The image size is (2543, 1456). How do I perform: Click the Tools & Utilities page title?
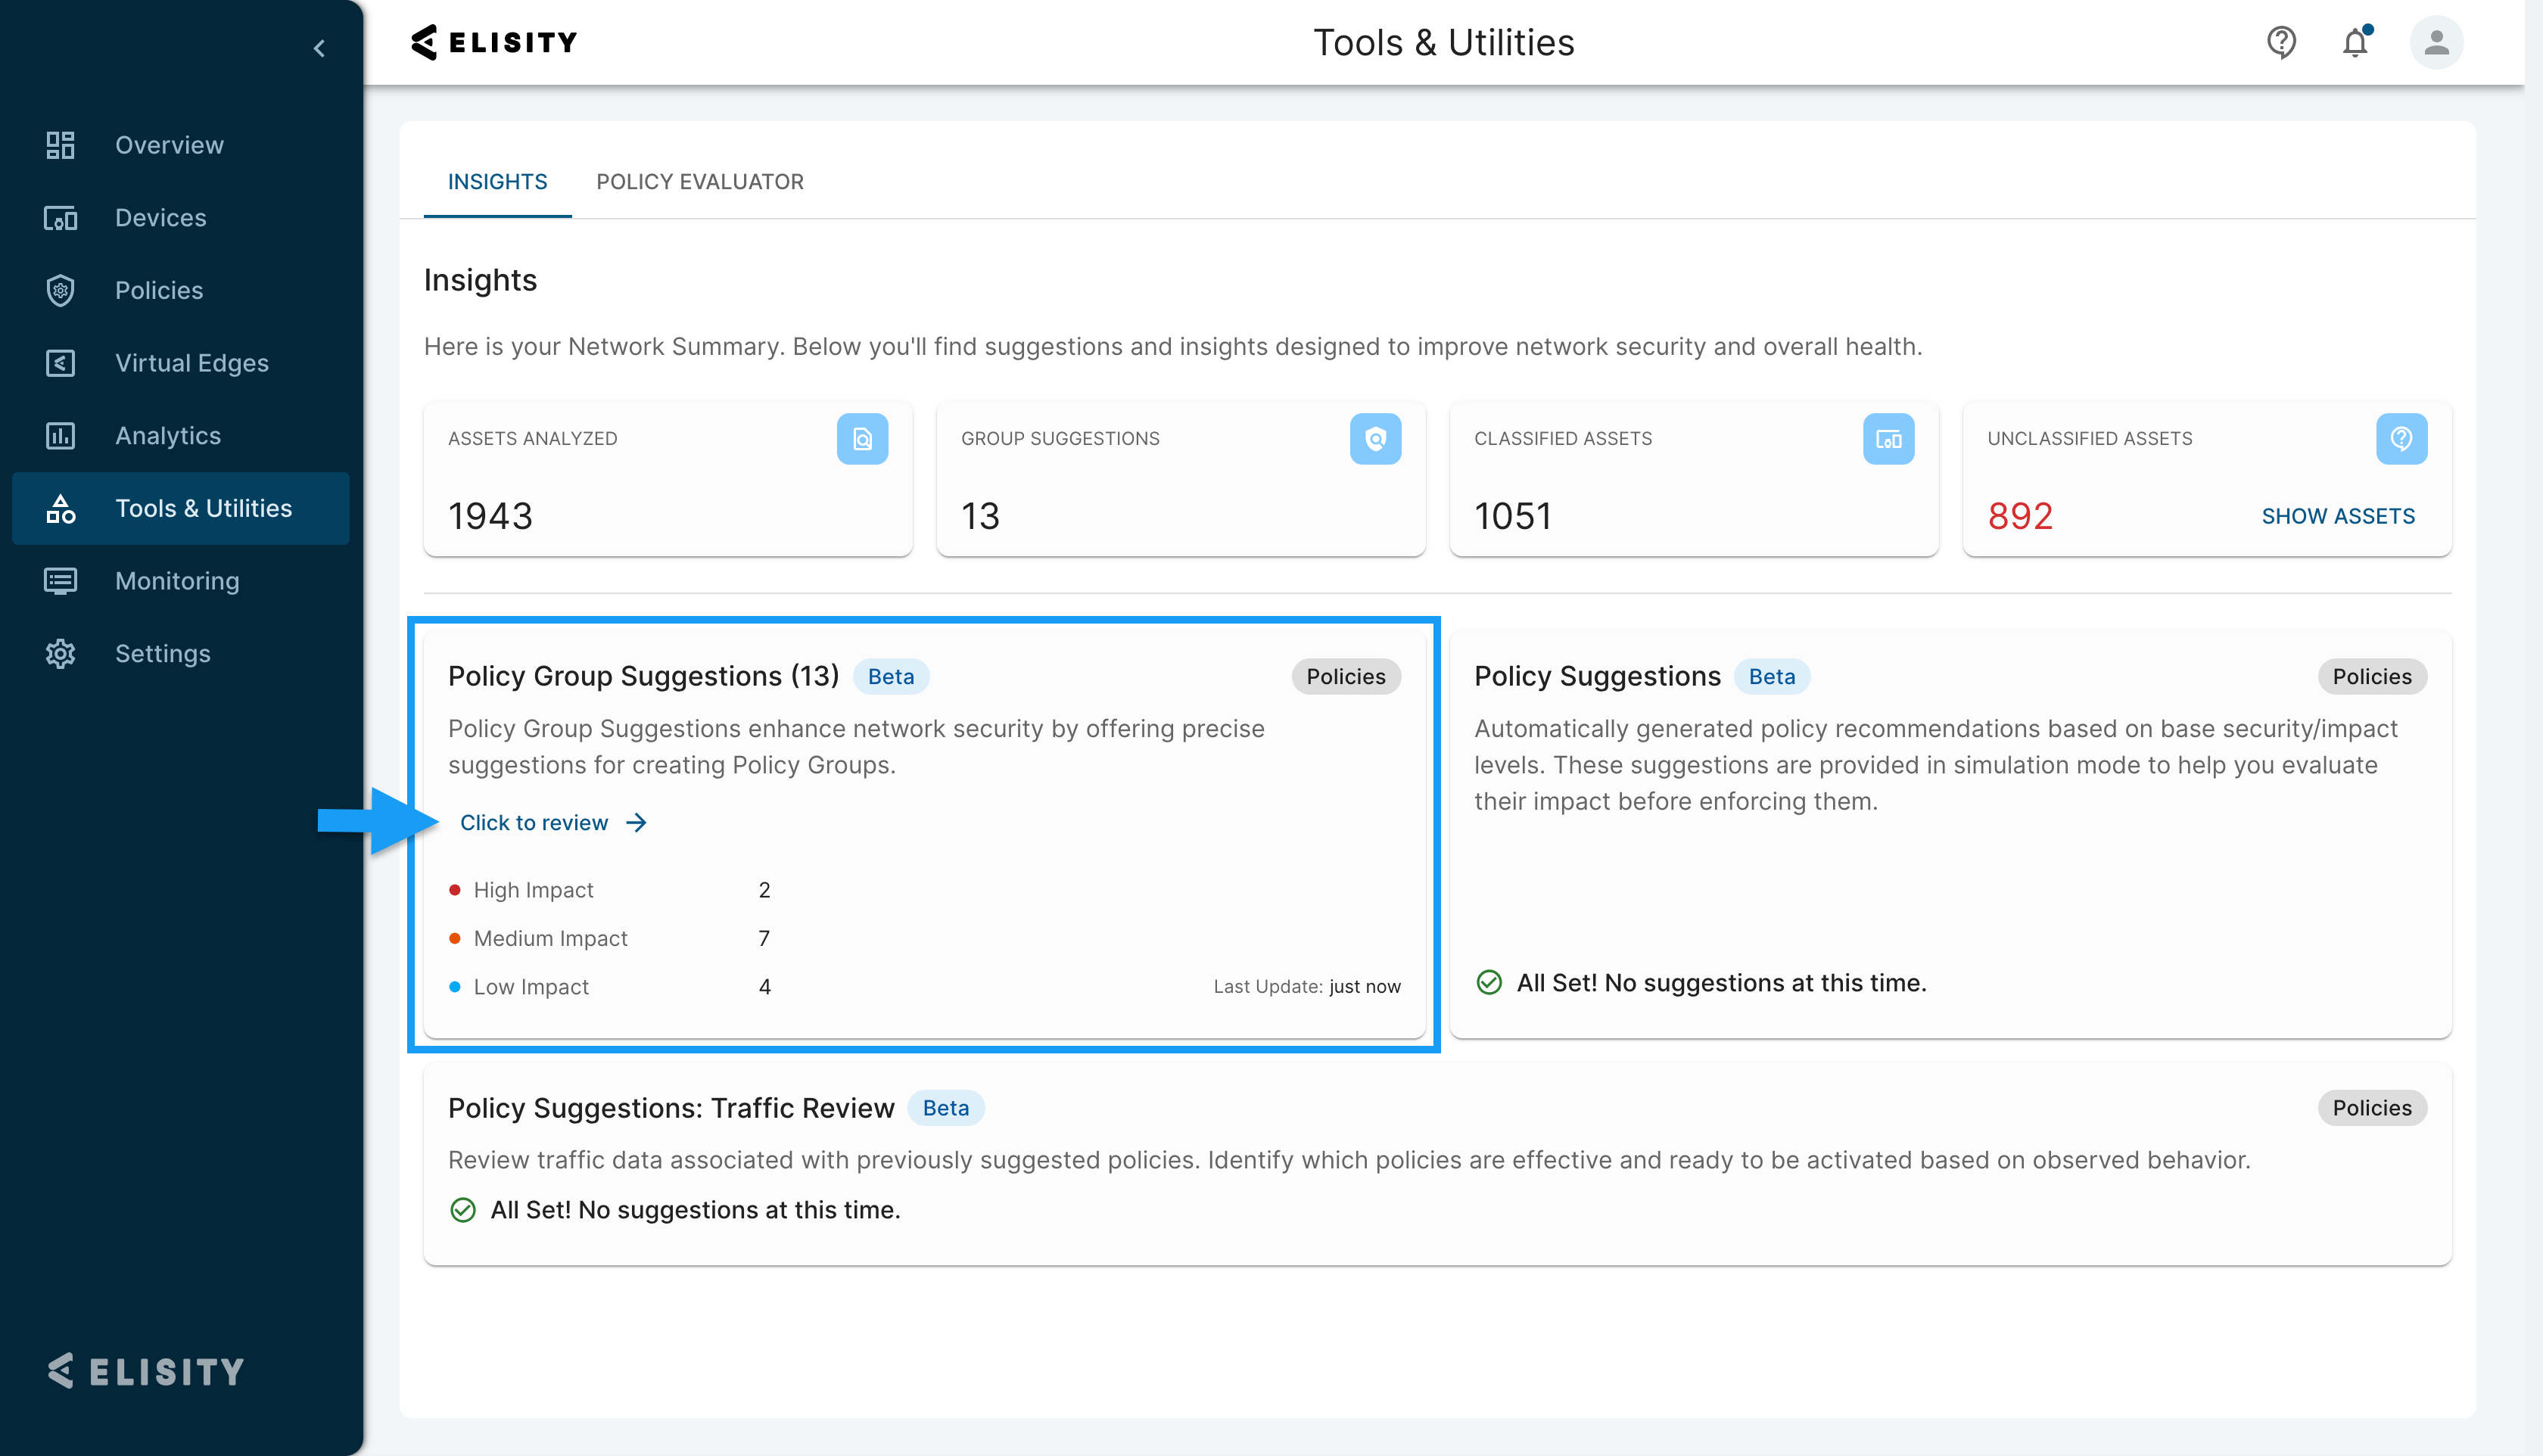click(x=1443, y=42)
